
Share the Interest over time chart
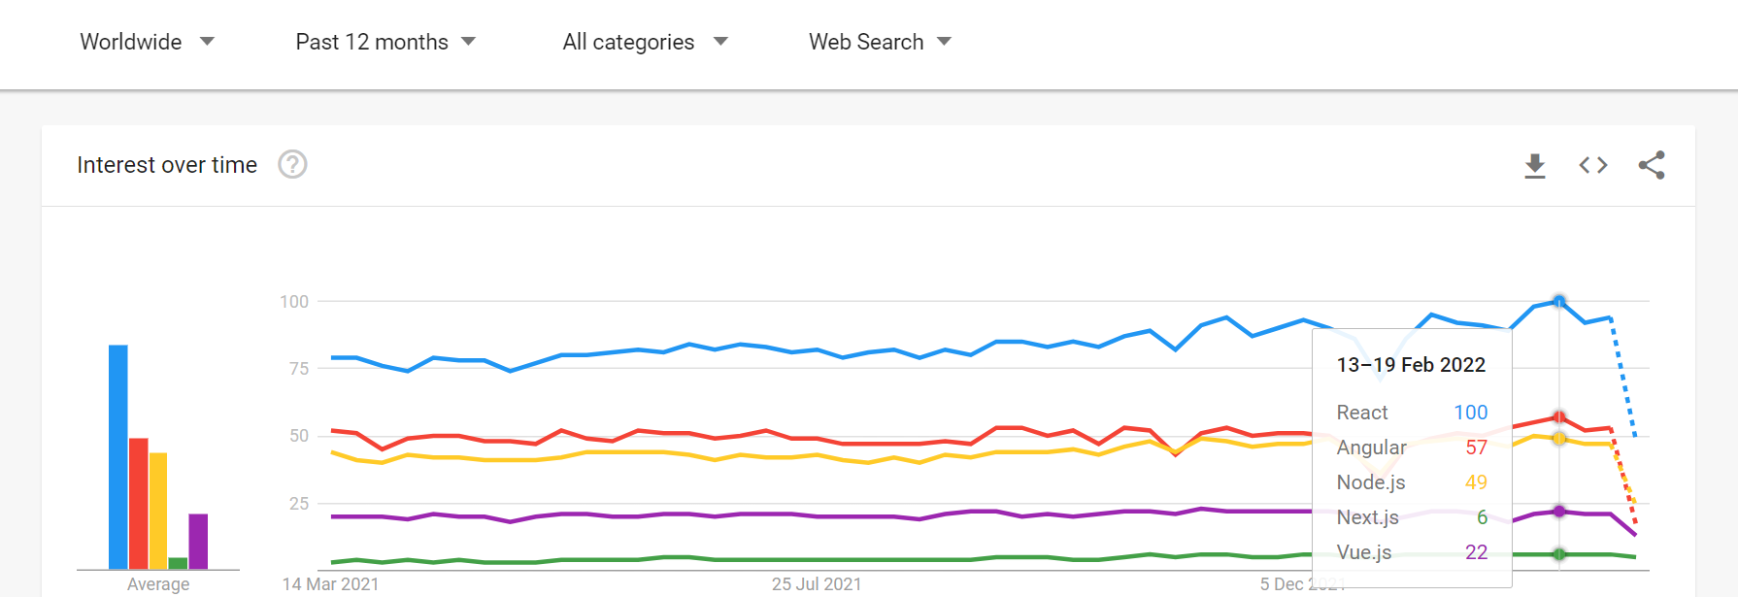1653,165
